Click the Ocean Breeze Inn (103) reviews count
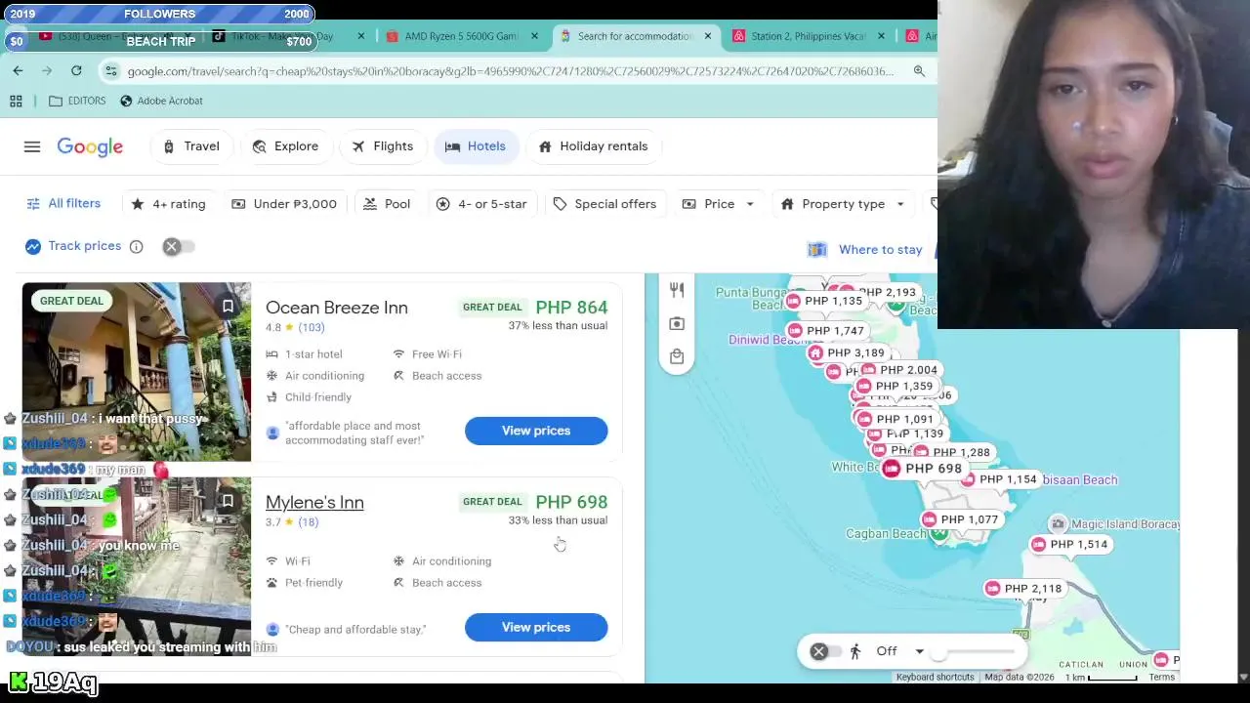Image resolution: width=1250 pixels, height=703 pixels. tap(312, 327)
